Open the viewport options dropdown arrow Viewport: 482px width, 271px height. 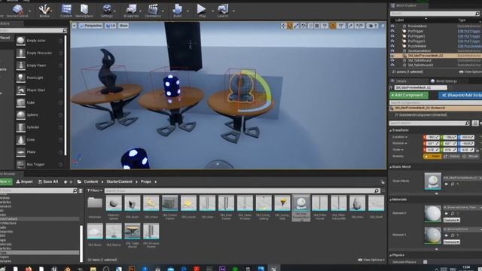point(74,26)
